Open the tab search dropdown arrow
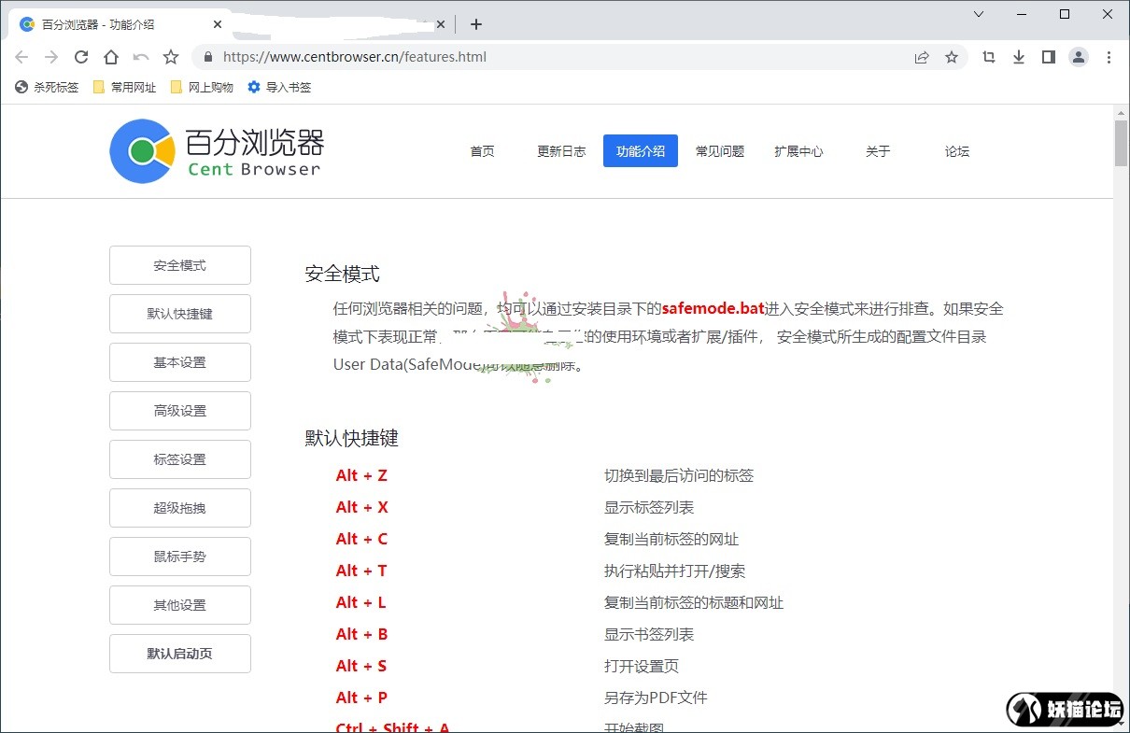 [x=979, y=14]
